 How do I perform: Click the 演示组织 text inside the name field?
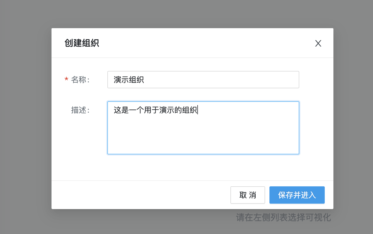[129, 80]
